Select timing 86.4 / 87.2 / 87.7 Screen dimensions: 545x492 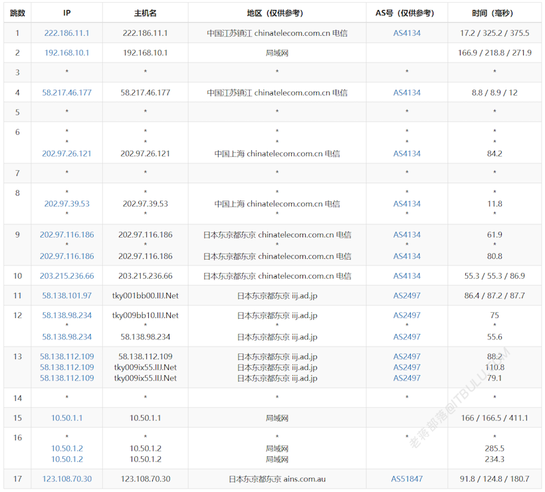pyautogui.click(x=494, y=295)
